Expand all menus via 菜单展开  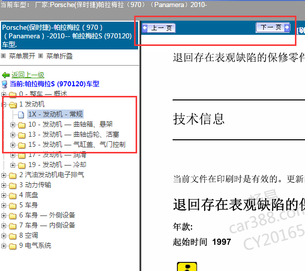(22, 56)
